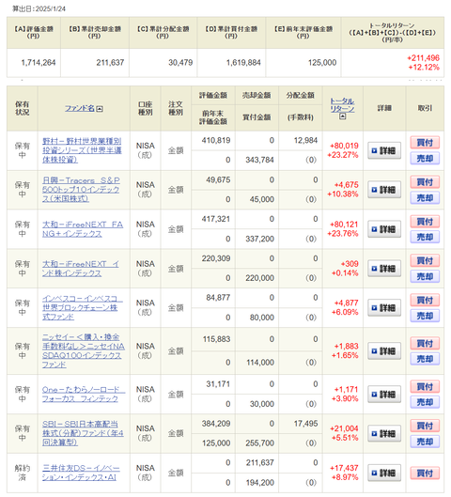Open ニッセイNASDAQ100インデックスファンド link
Viewport: 451px width, 497px height.
84,350
